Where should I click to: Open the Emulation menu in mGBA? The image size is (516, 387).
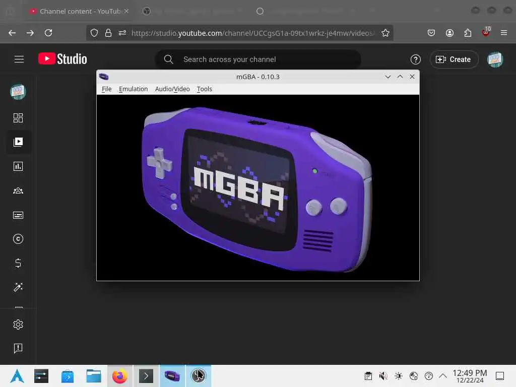(x=133, y=89)
